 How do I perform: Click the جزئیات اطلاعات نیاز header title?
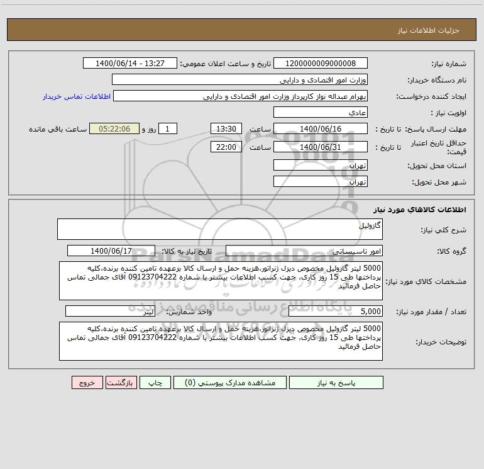coord(429,30)
